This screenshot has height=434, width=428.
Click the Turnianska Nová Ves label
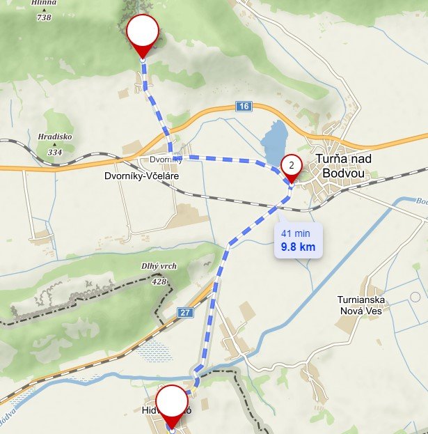(x=360, y=305)
